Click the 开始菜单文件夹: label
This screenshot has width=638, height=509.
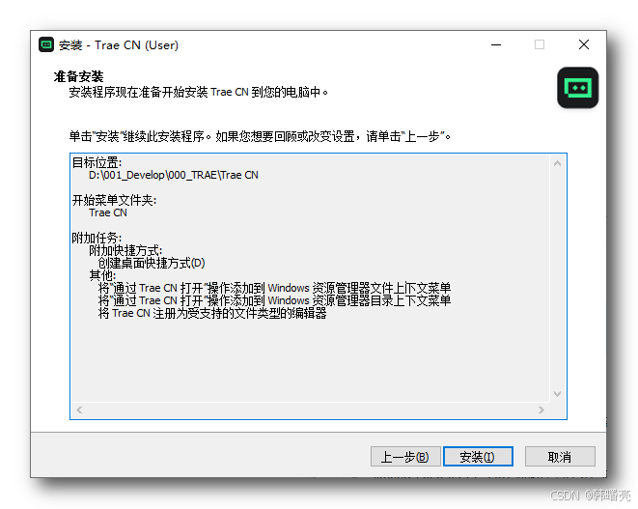pyautogui.click(x=114, y=200)
